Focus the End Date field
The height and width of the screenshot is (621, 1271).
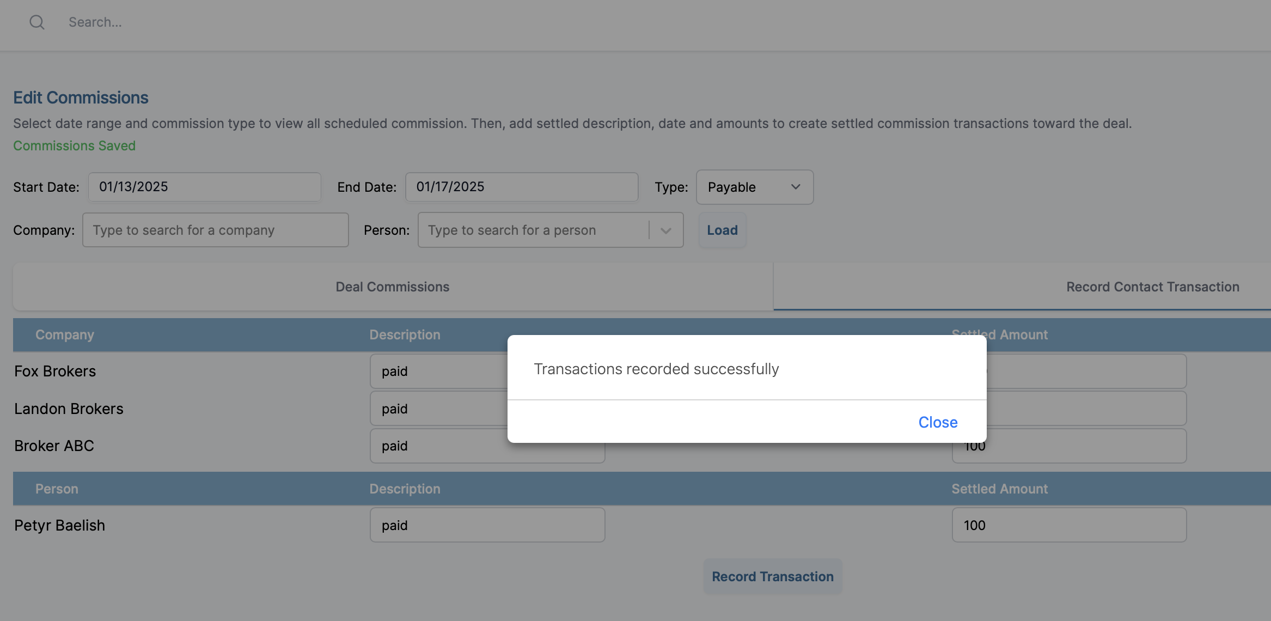521,187
